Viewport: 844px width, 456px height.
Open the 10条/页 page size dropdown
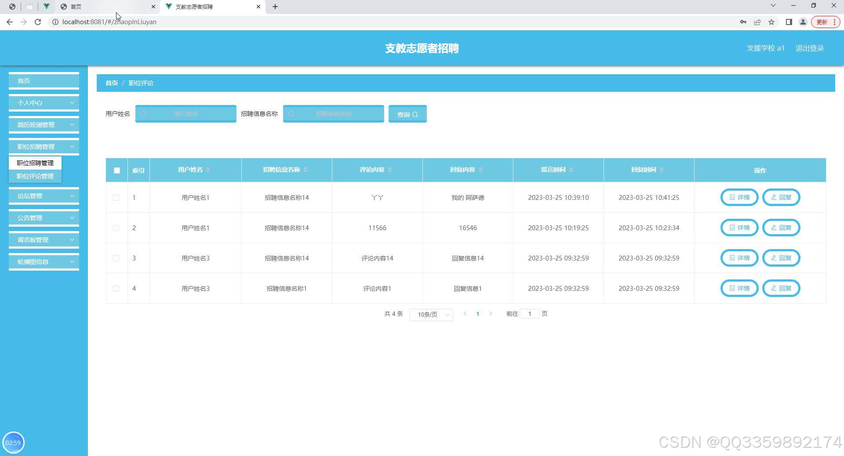(431, 315)
